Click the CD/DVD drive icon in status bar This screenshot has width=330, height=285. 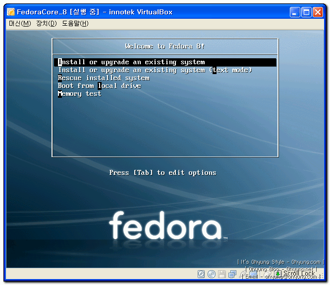212,274
